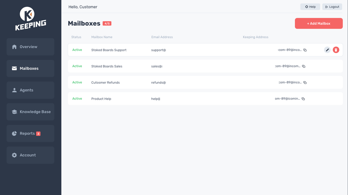Image resolution: width=348 pixels, height=195 pixels.
Task: Click the + Add Mailbox button
Action: [319, 23]
